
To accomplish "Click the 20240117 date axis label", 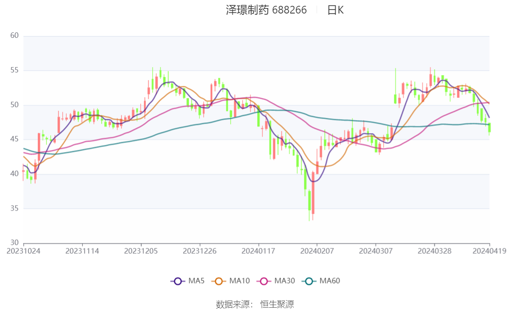I will pos(258,251).
